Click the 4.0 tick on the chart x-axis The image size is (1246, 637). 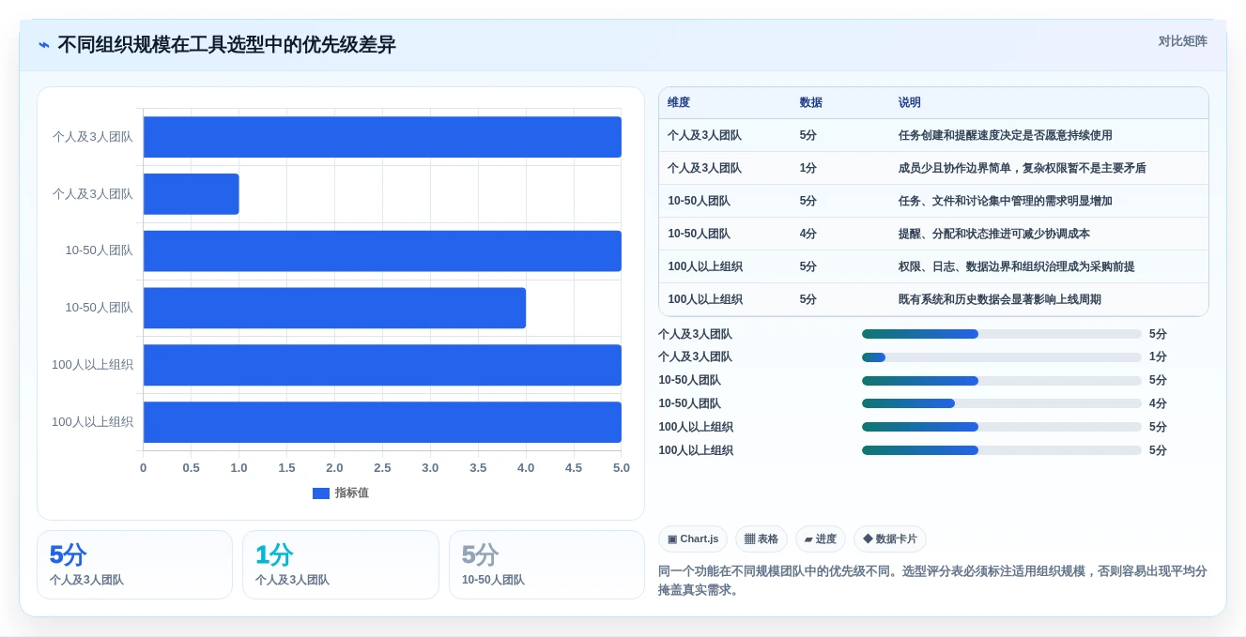(x=526, y=468)
